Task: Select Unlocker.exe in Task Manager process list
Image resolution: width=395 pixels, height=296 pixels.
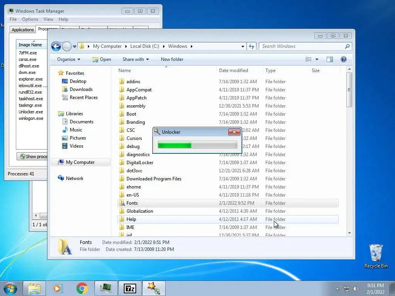Action: (x=31, y=112)
